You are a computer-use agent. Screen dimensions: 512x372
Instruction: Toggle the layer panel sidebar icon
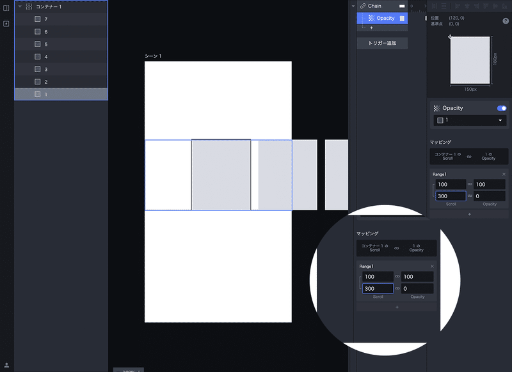tap(6, 8)
